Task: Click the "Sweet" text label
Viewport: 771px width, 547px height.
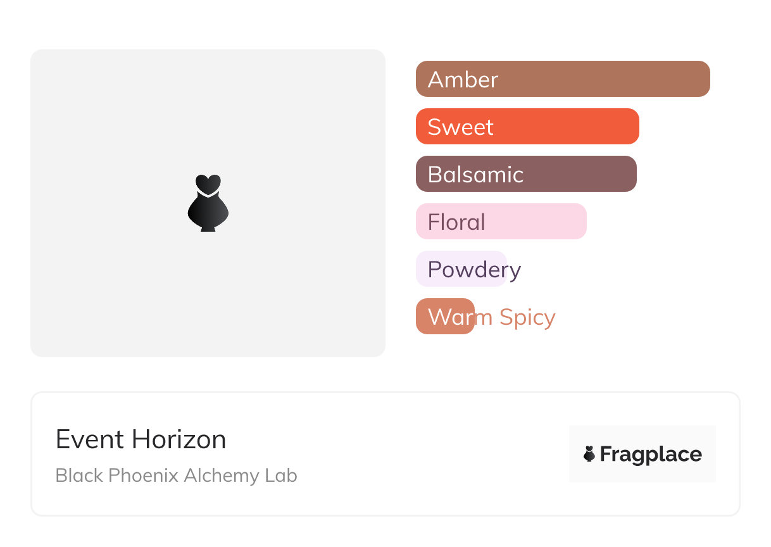Action: pyautogui.click(x=460, y=127)
